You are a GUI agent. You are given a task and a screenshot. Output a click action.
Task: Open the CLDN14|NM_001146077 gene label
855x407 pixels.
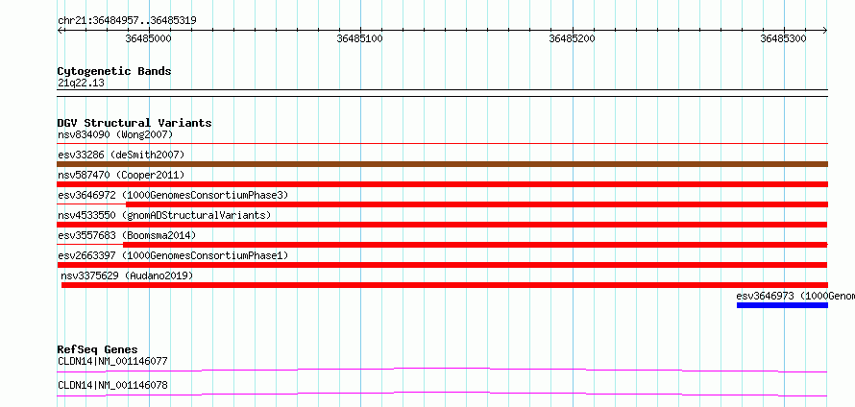(x=112, y=361)
